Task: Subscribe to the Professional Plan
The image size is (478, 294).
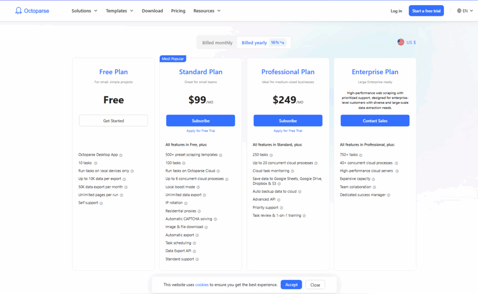Action: tap(288, 121)
